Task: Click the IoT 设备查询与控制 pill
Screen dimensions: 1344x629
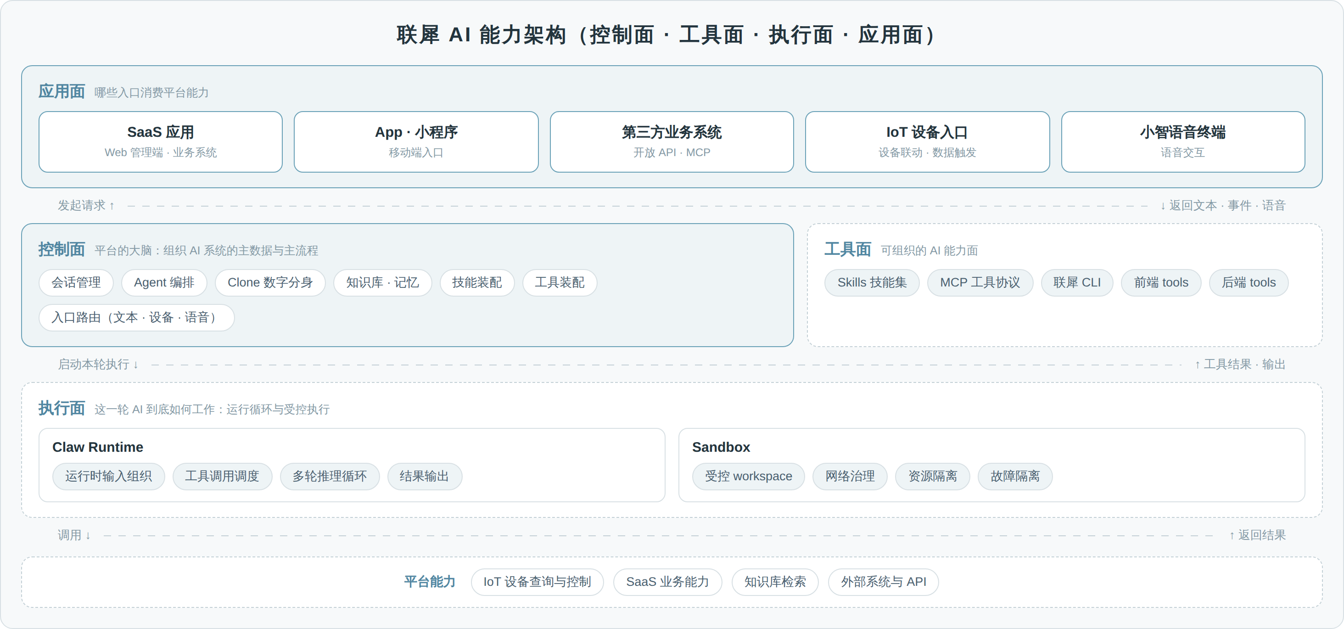Action: [537, 582]
